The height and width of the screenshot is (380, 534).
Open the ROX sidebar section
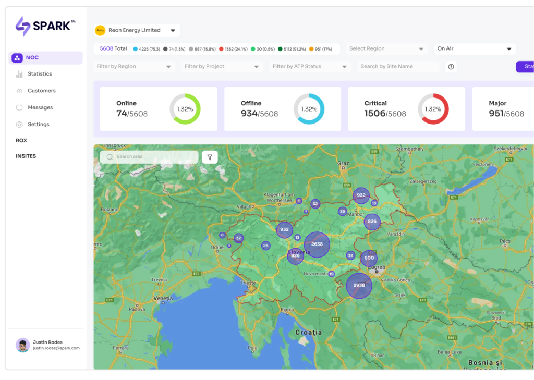click(21, 141)
